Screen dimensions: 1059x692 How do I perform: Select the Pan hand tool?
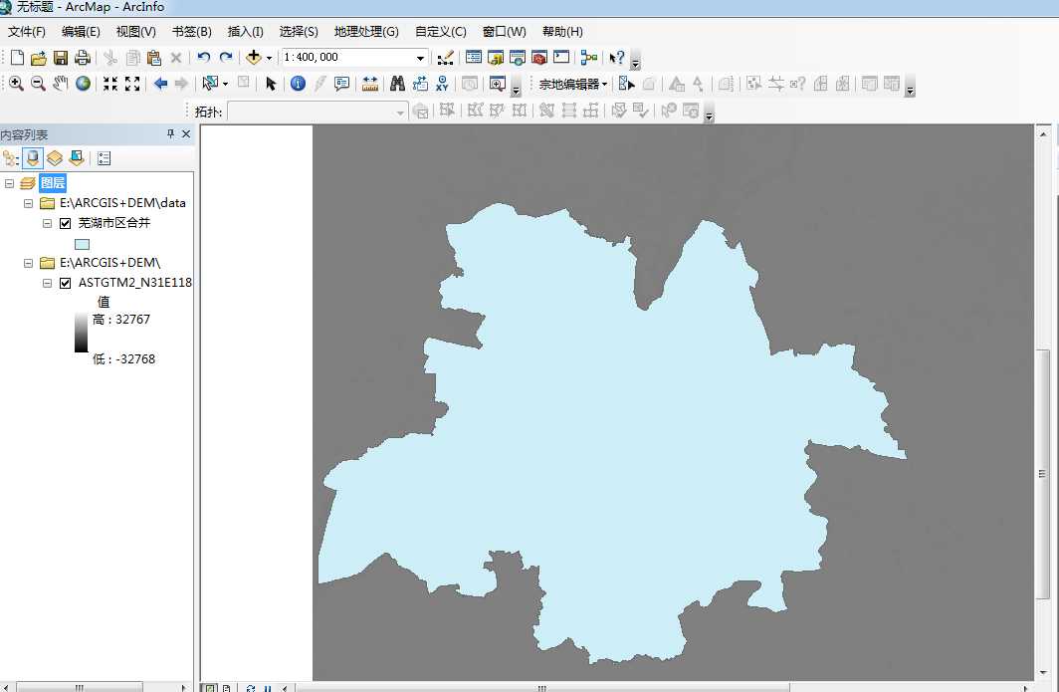(60, 84)
